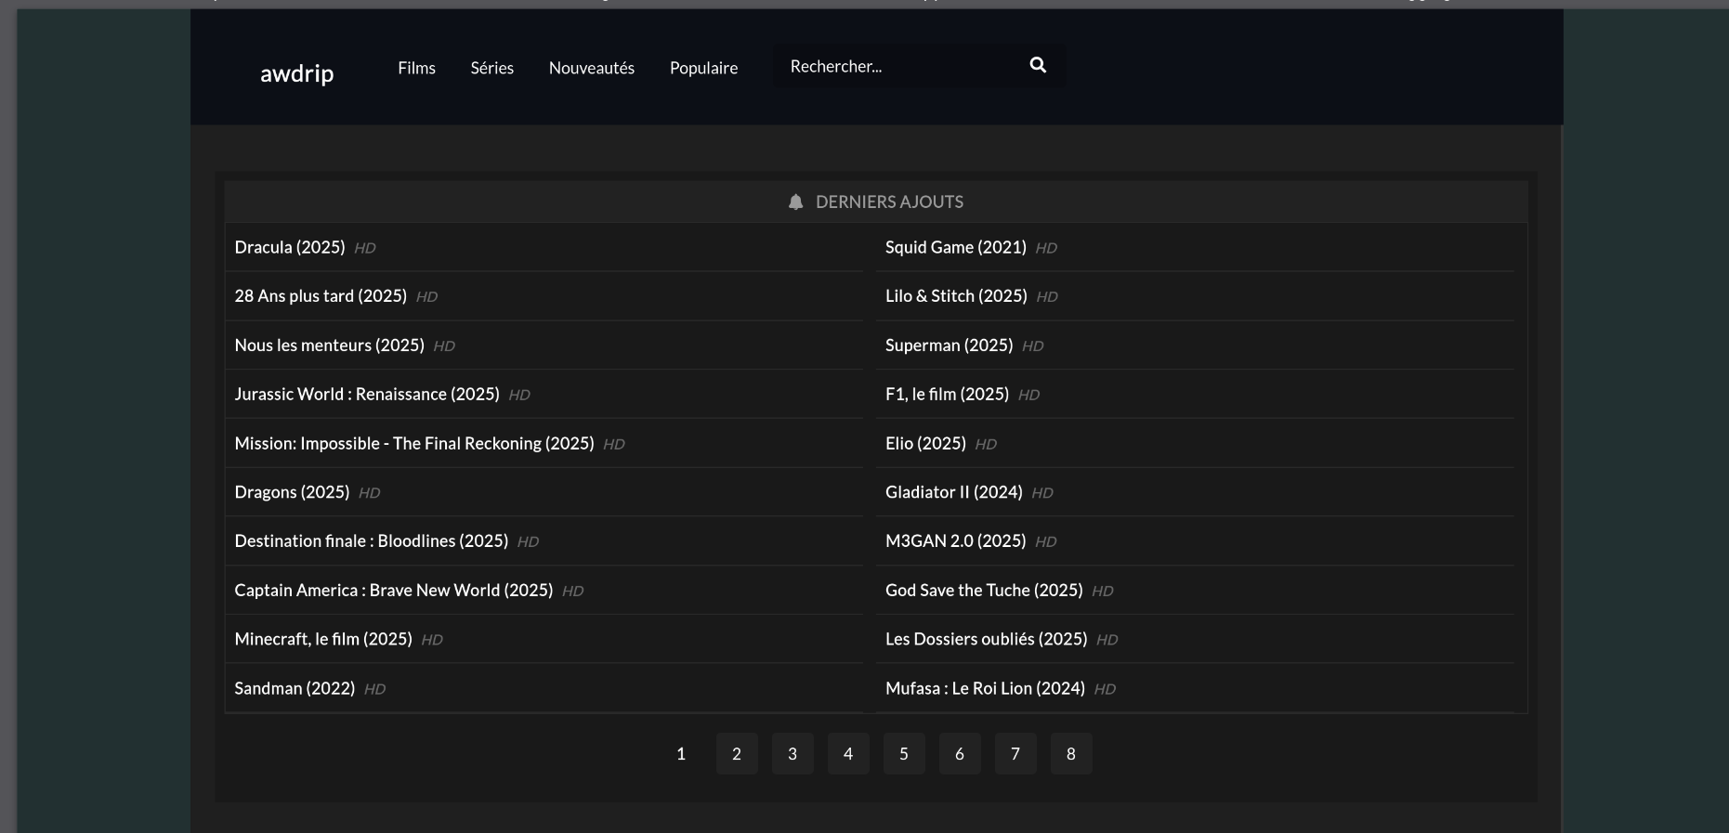The height and width of the screenshot is (833, 1729).
Task: Open Lilo & Stitch (2025)
Action: click(x=956, y=296)
